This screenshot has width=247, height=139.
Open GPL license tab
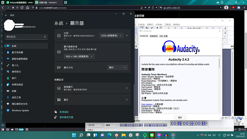[x=163, y=36]
